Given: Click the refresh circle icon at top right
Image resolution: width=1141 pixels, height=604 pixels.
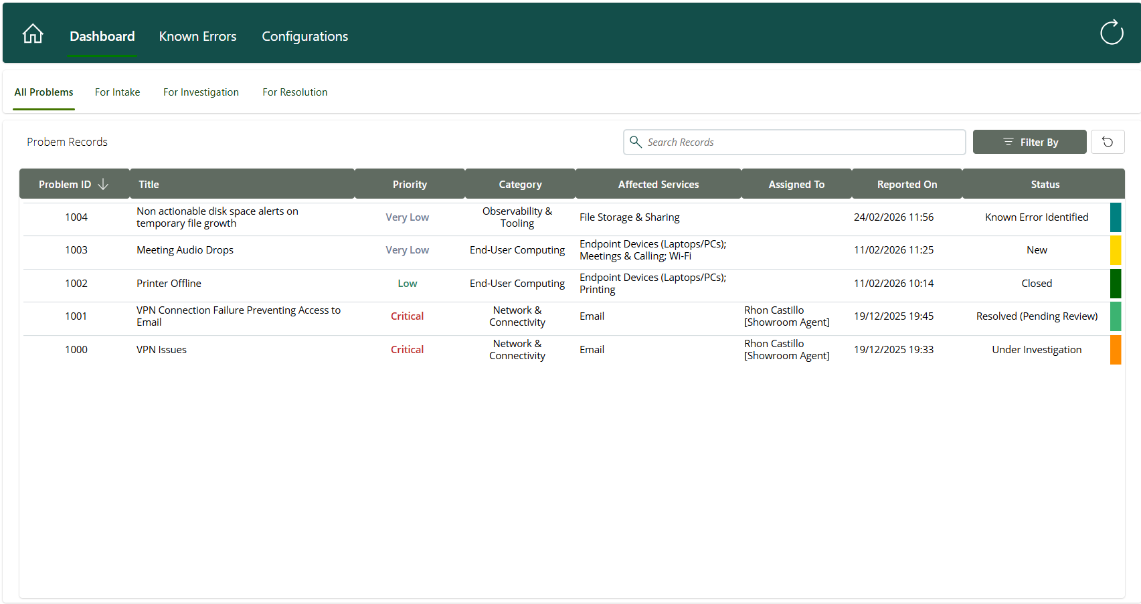Looking at the screenshot, I should (x=1112, y=32).
